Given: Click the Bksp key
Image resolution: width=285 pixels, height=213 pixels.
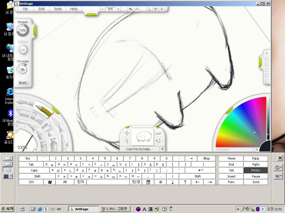Looking at the screenshot, I should 207,158.
